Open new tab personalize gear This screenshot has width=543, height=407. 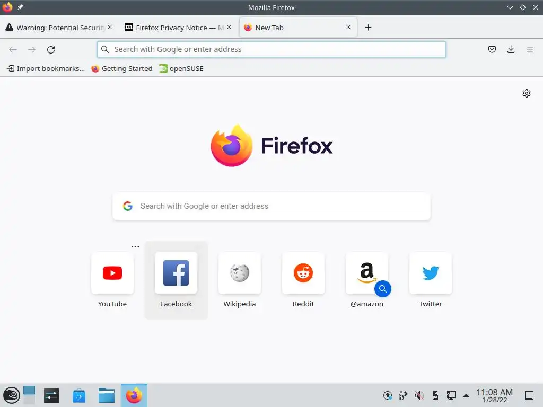pos(527,93)
